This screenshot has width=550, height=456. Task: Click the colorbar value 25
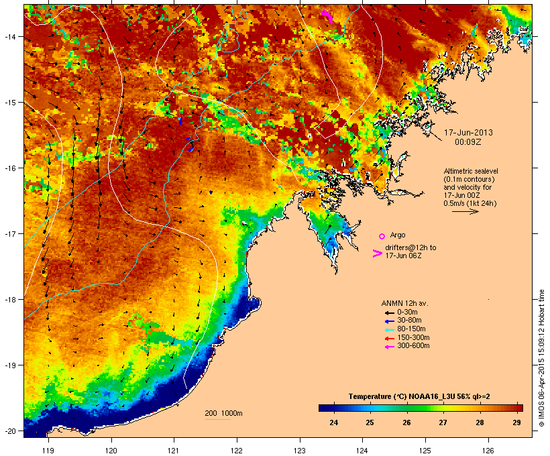tap(370, 422)
